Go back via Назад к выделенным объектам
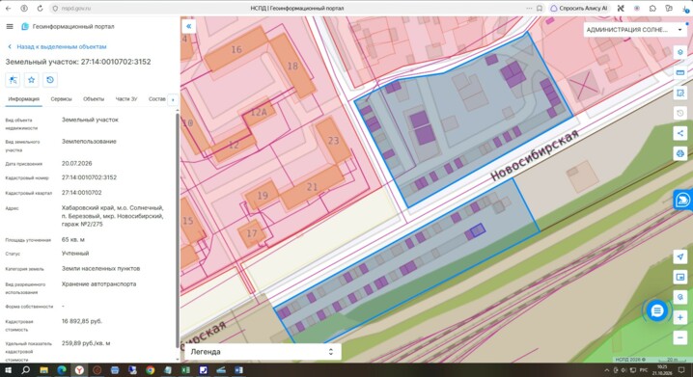The image size is (693, 377). pyautogui.click(x=58, y=47)
